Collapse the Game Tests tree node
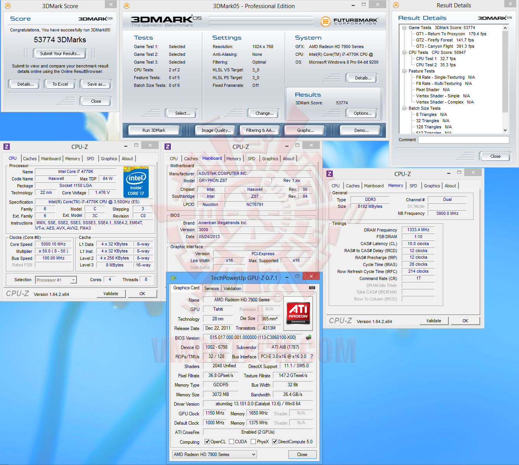 point(404,28)
